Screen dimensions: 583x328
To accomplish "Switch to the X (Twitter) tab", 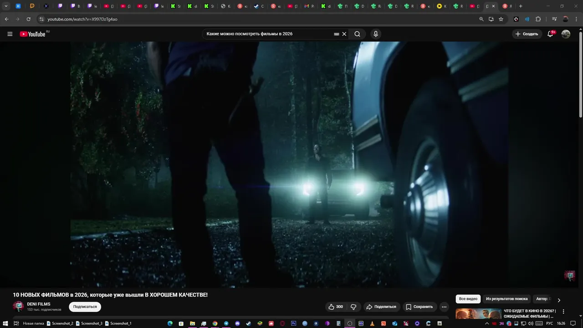I will click(x=46, y=6).
